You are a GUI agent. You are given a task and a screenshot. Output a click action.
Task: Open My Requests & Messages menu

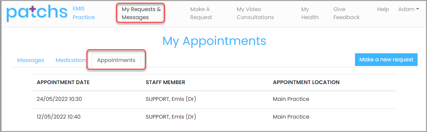tap(141, 13)
